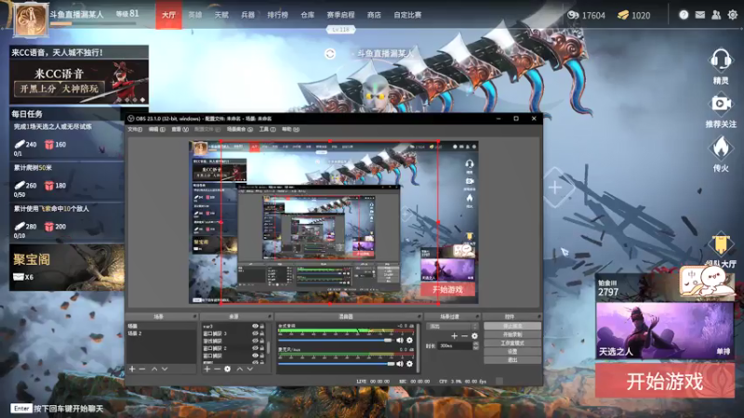Click the 来CC语音 promo banner
This screenshot has width=744, height=418.
pos(79,82)
